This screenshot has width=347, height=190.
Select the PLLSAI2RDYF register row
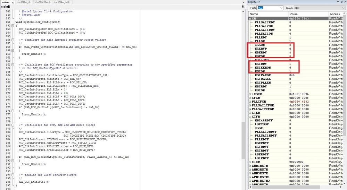296,132
